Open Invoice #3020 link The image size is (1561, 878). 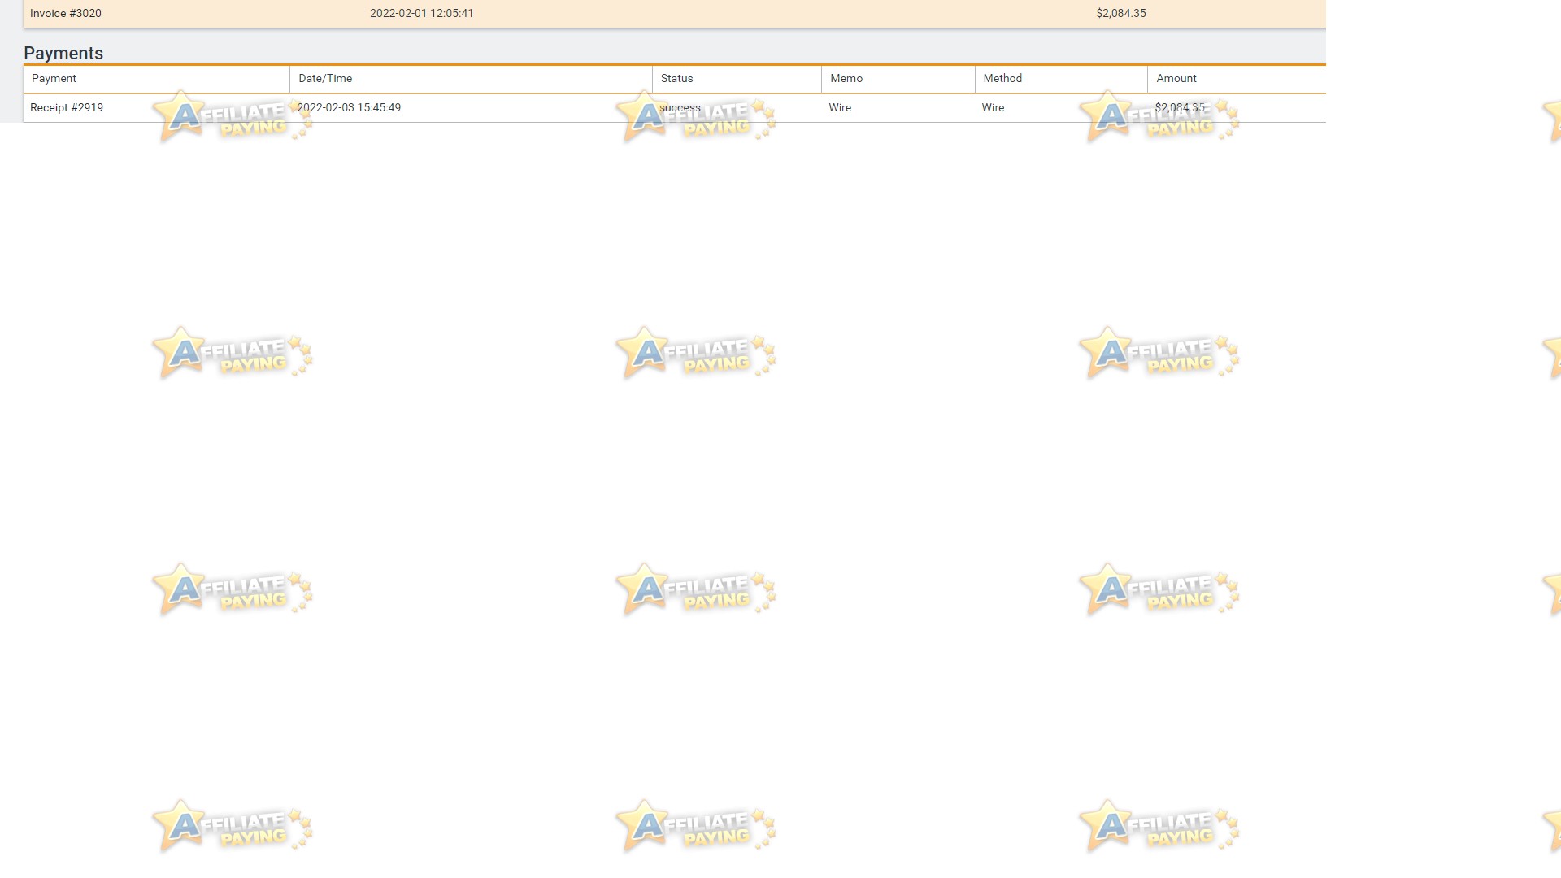(66, 14)
